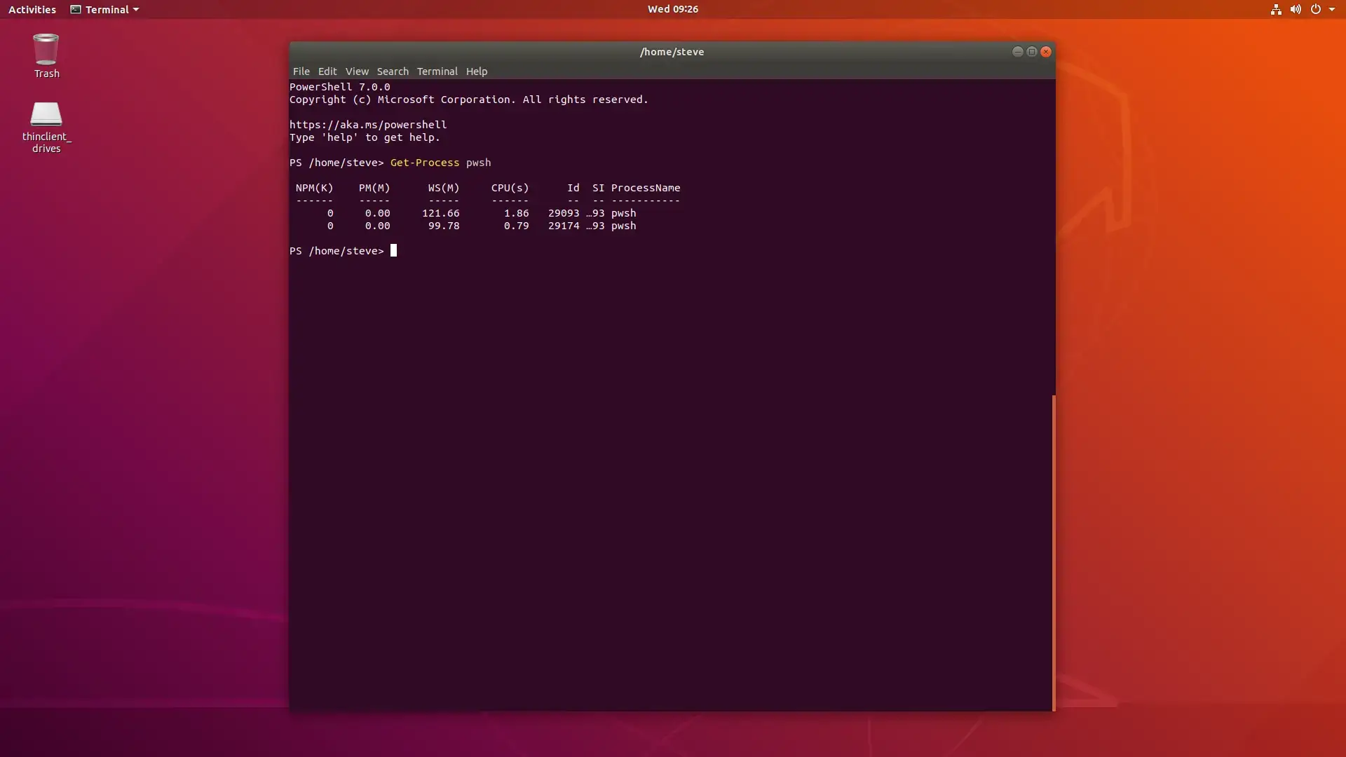The height and width of the screenshot is (757, 1346).
Task: Open the Edit menu
Action: [x=327, y=71]
